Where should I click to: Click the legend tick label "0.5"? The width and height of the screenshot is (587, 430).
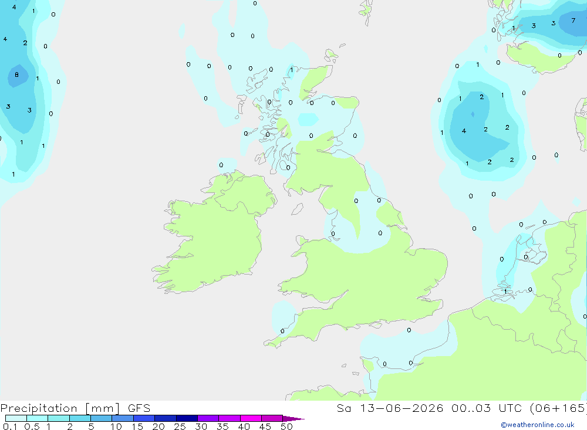tap(32, 426)
